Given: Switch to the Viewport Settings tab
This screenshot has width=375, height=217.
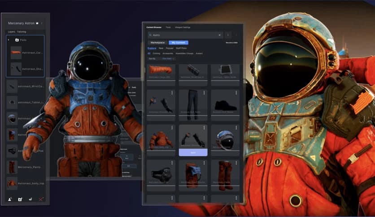Looking at the screenshot, I should [x=183, y=27].
